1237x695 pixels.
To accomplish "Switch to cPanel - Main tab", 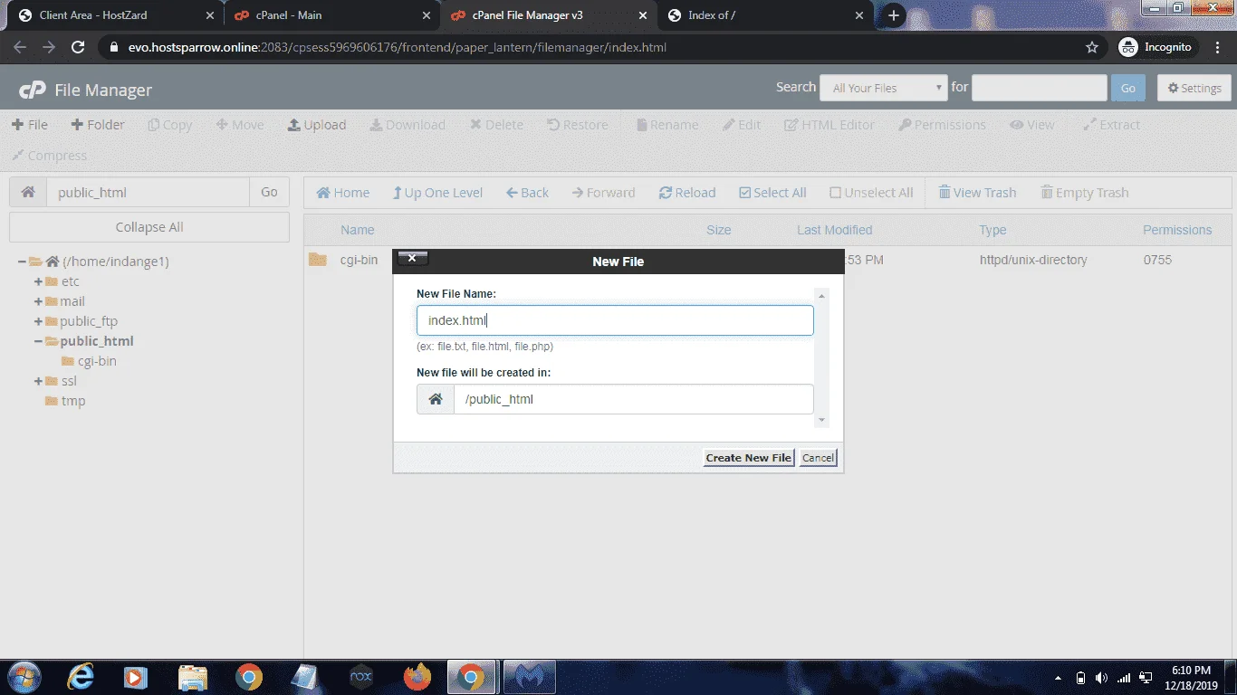I will click(331, 15).
